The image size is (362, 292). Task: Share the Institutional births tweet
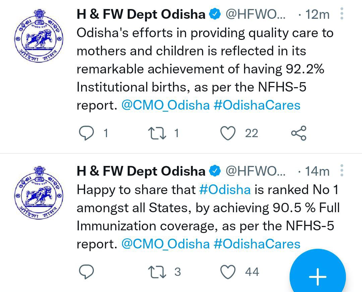tap(299, 133)
